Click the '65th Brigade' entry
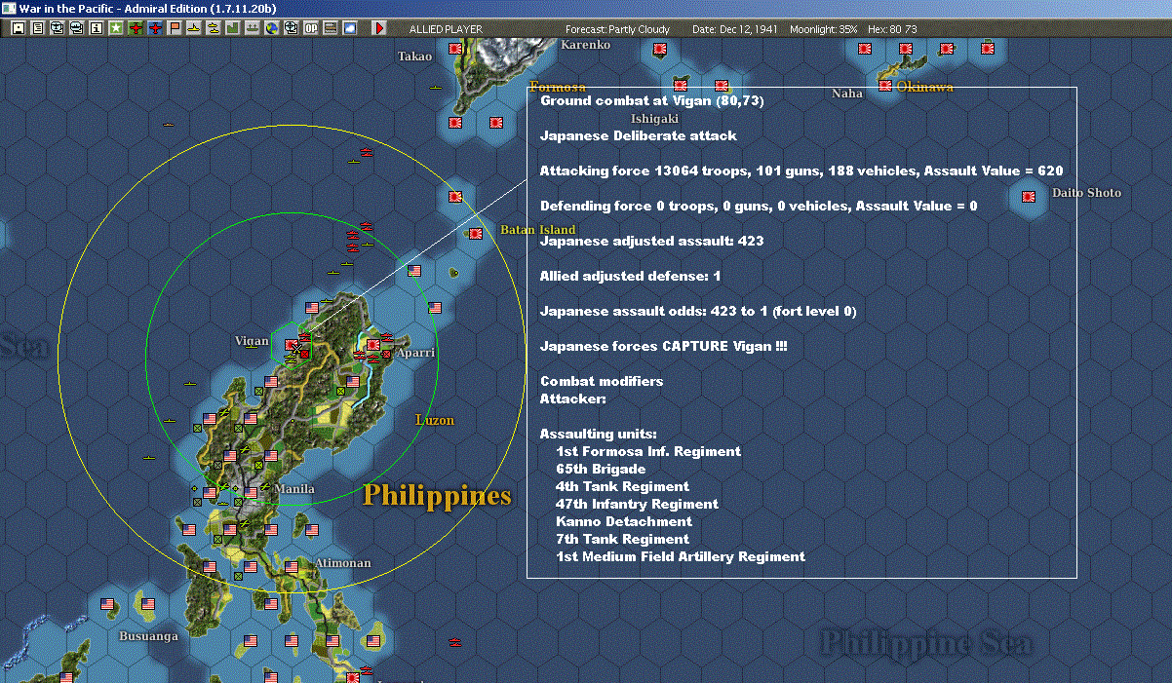Screen dimensions: 1172x683 point(601,469)
